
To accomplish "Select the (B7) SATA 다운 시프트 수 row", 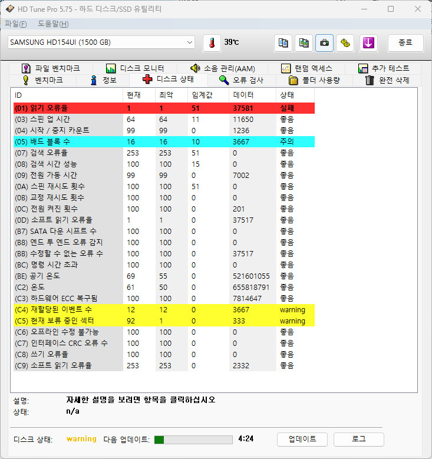I will [x=164, y=231].
